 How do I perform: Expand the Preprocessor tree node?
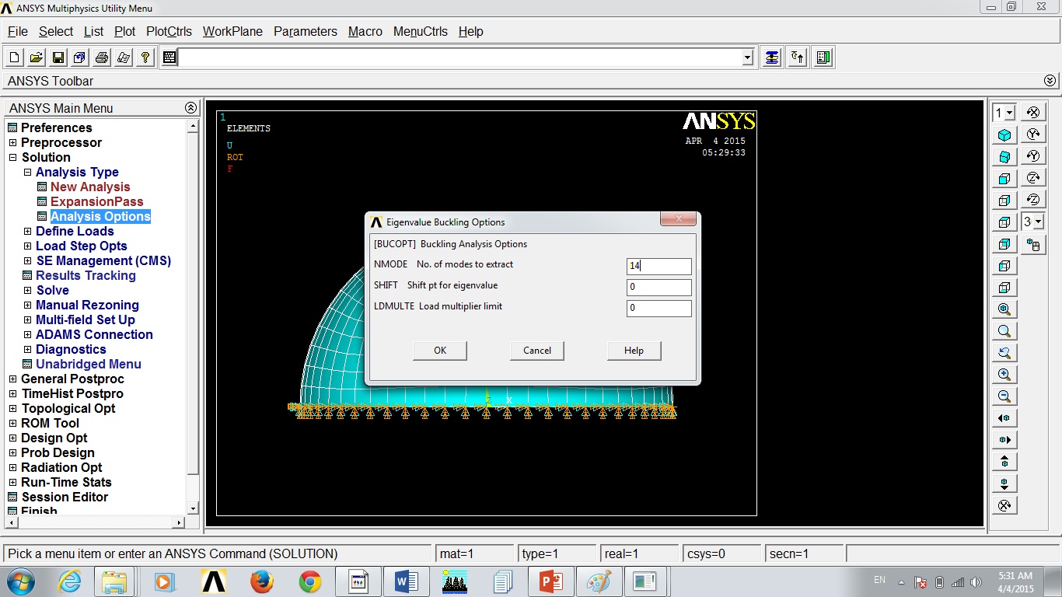[x=12, y=142]
